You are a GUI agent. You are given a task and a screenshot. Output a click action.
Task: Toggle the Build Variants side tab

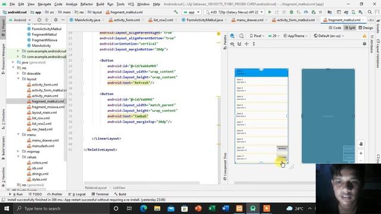point(3,147)
